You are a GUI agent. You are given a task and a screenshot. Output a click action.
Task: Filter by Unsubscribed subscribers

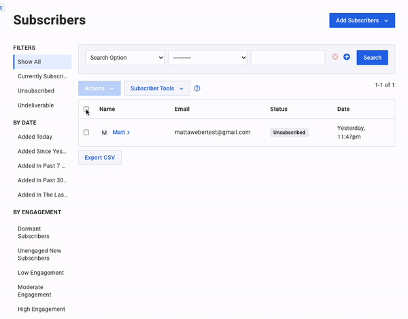click(x=36, y=91)
